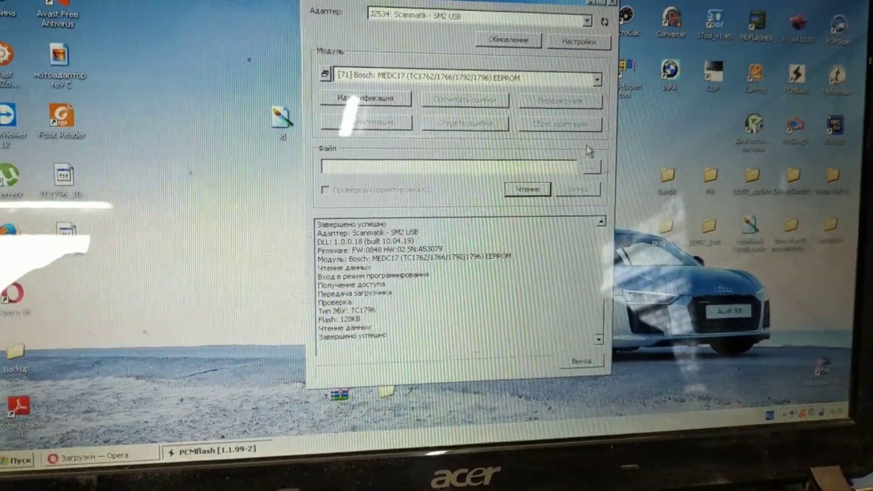Screen dimensions: 873x491
Task: Expand the Адаптер dropdown list
Action: click(x=587, y=22)
